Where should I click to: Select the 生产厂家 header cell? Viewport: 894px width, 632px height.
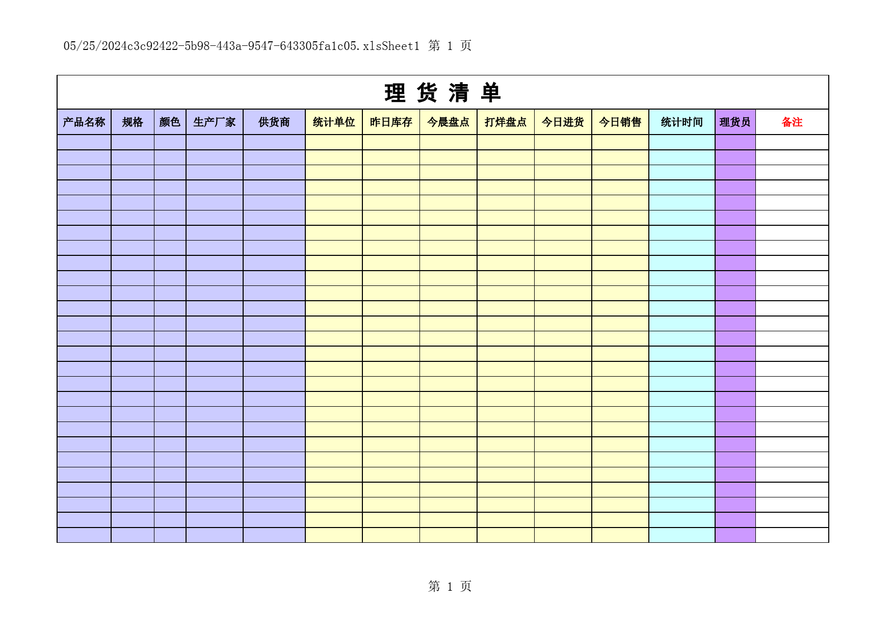tap(215, 122)
